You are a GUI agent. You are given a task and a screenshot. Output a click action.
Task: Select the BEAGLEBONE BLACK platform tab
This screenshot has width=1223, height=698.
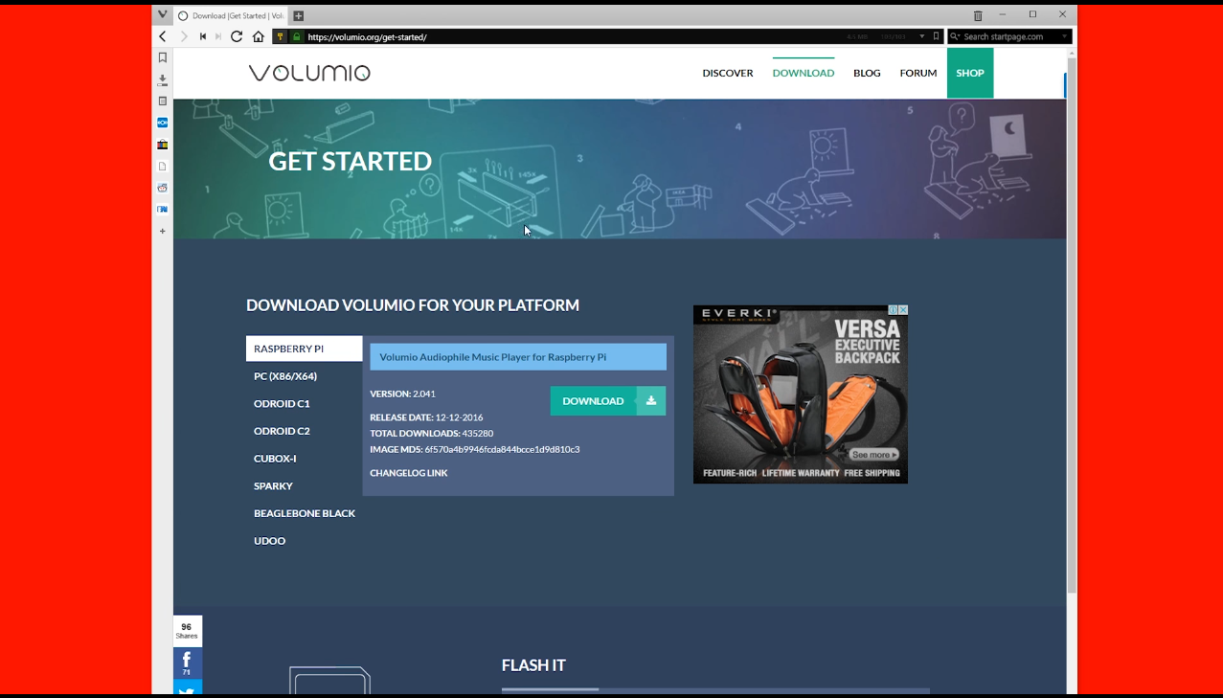coord(304,513)
